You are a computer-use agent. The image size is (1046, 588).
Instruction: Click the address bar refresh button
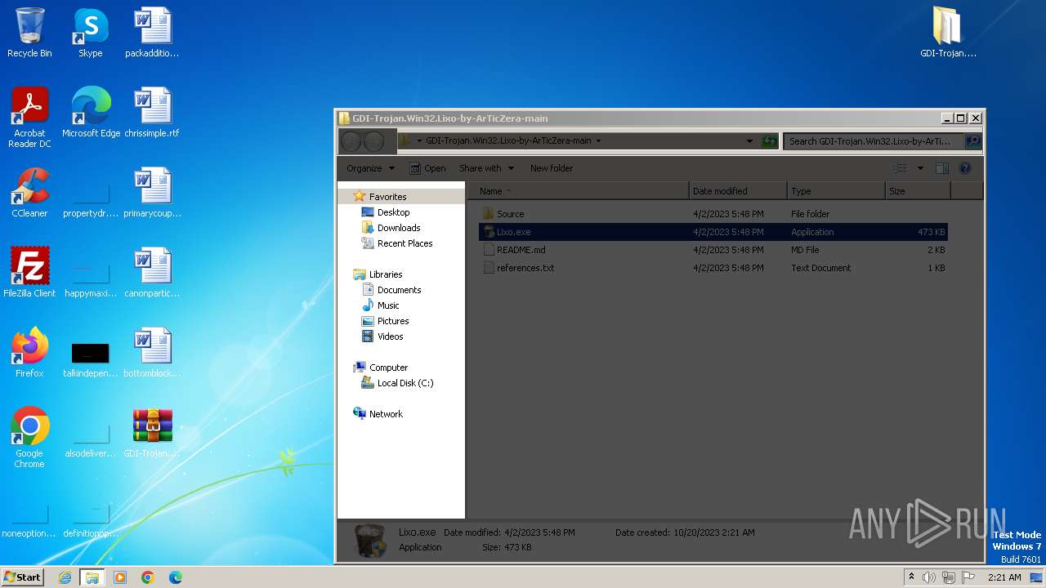(769, 140)
